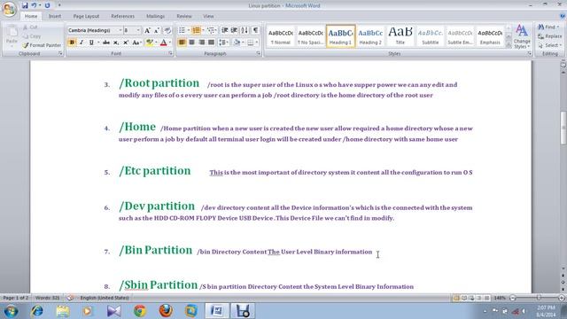The height and width of the screenshot is (319, 567).
Task: Open the font name dropdown
Action: pyautogui.click(x=120, y=30)
